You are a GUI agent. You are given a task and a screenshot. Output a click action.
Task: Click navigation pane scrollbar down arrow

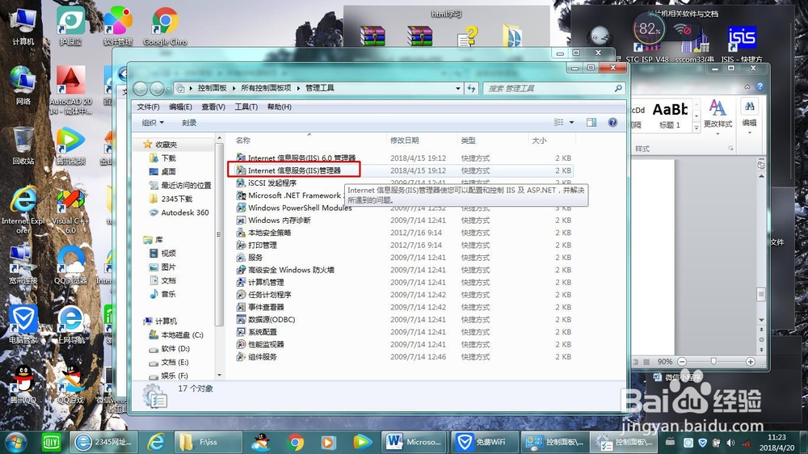click(220, 375)
